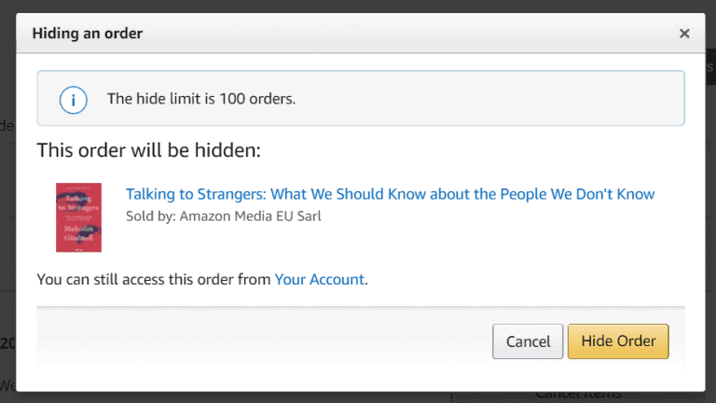Confirm with the yellow Hide Order button

pos(618,341)
